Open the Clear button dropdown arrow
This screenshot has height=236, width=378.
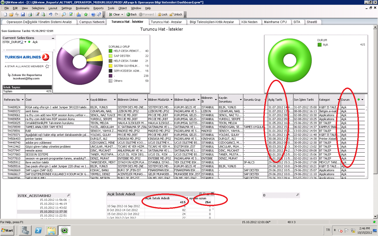tap(122, 14)
